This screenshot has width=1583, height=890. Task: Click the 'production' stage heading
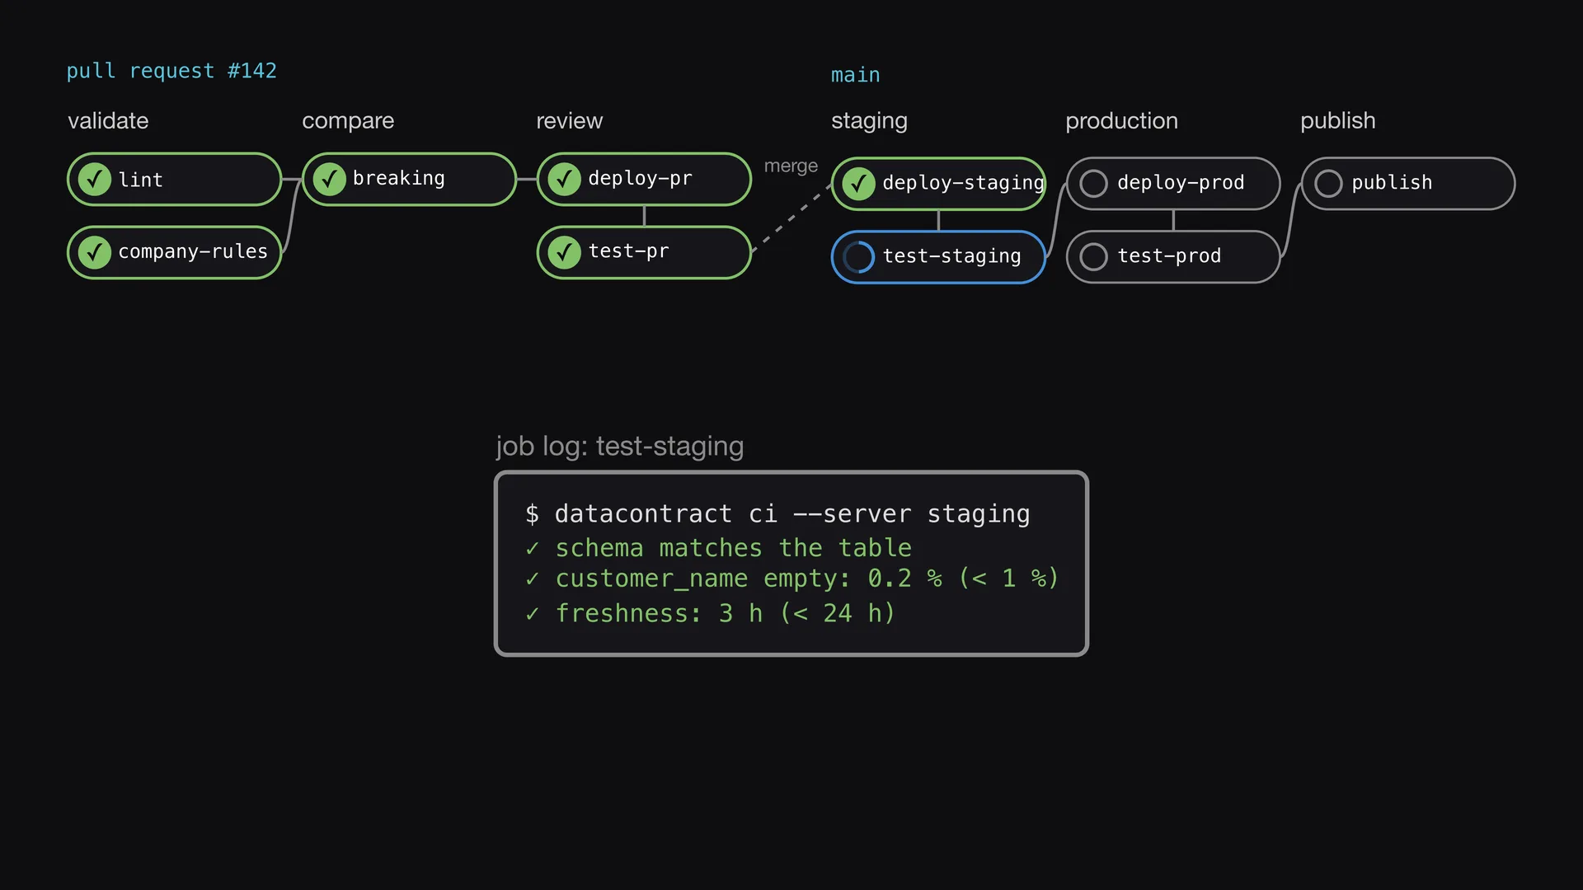[1121, 121]
